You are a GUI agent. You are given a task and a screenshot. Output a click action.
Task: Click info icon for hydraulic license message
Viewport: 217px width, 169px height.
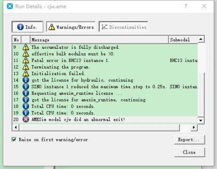pyautogui.click(x=26, y=80)
